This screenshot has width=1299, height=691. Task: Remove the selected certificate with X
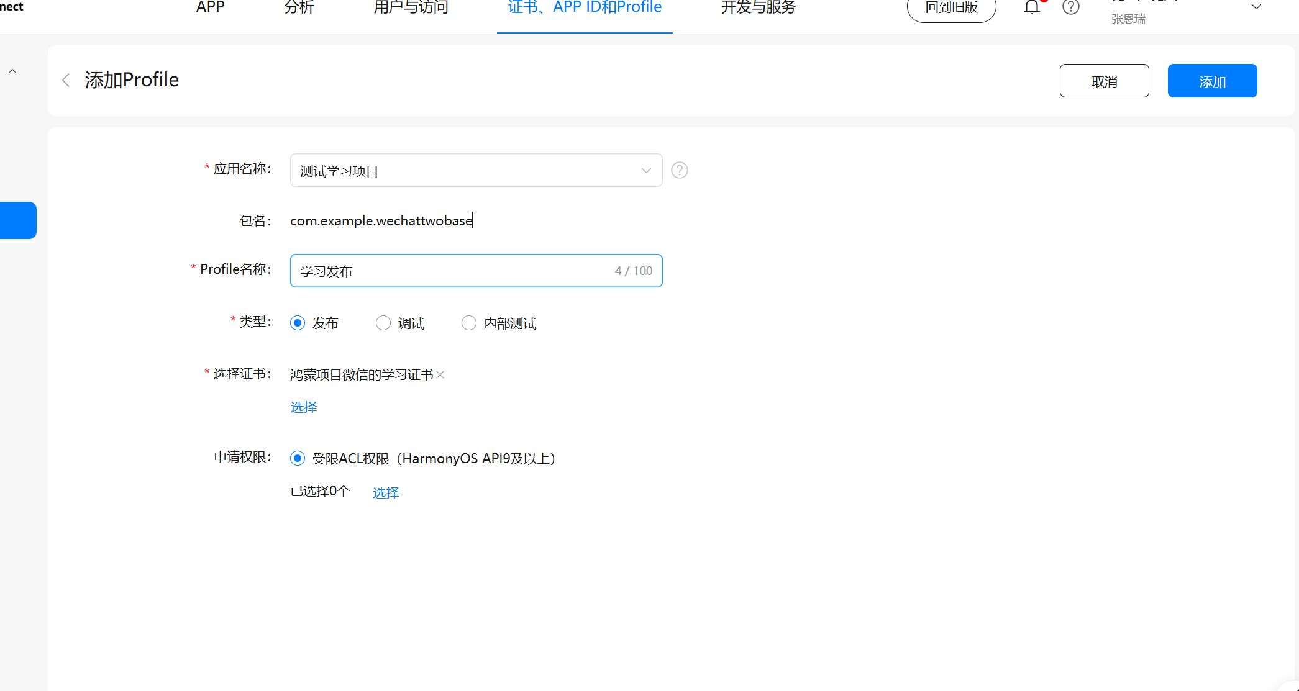tap(440, 374)
